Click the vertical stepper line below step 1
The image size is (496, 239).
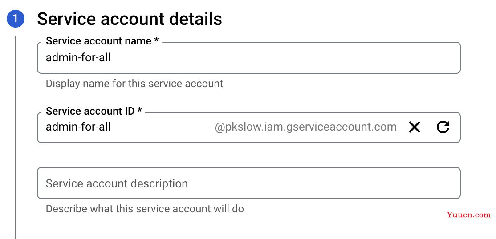(x=15, y=138)
